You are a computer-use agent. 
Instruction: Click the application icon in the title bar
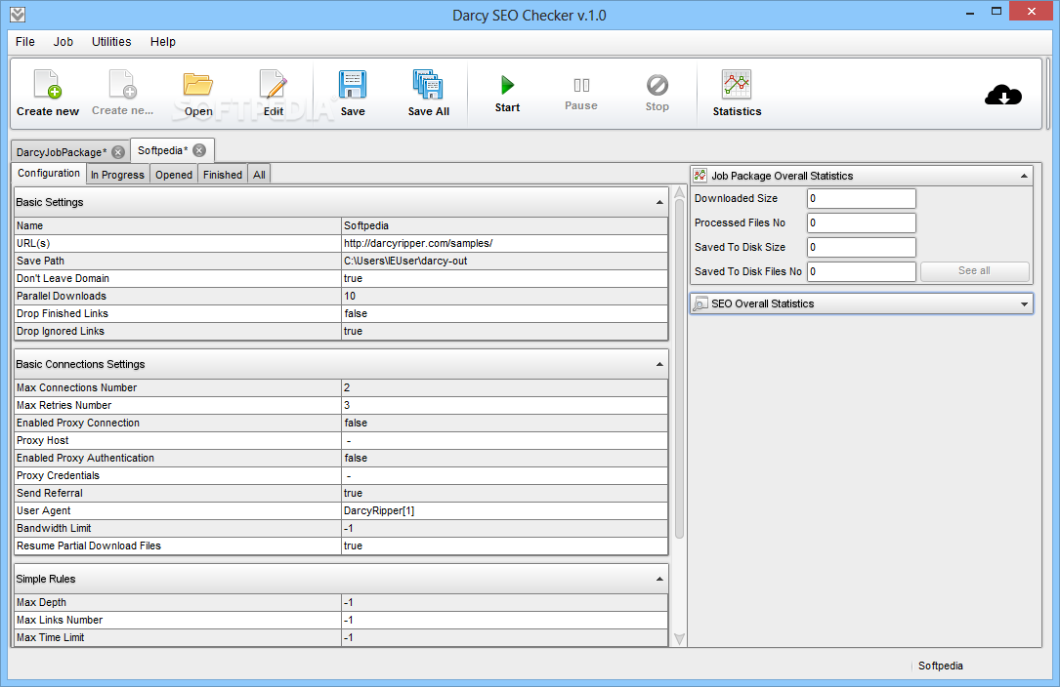18,15
